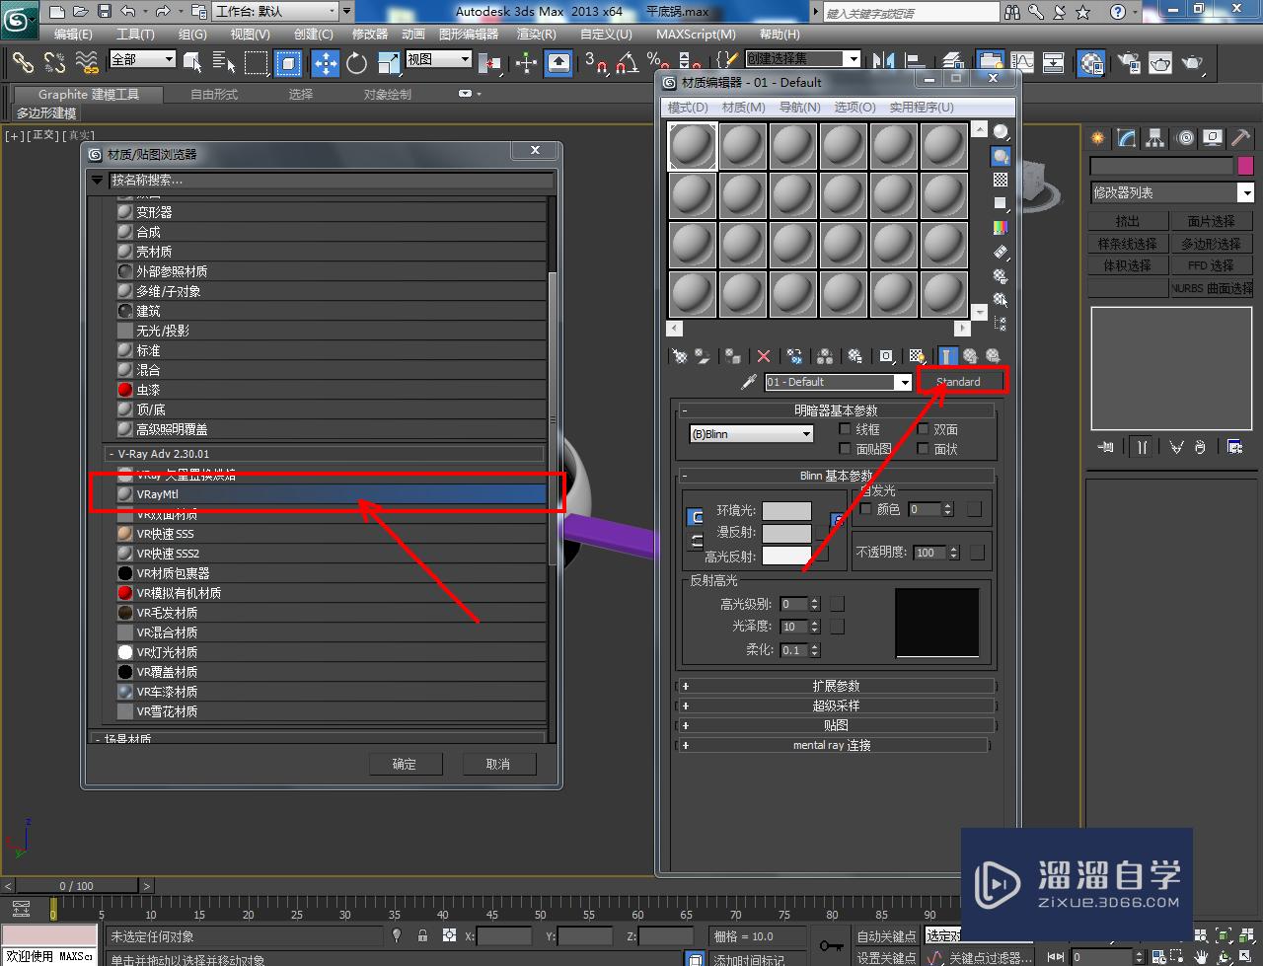This screenshot has width=1263, height=966.
Task: Expand the 扩展参数 rollout
Action: [x=836, y=686]
